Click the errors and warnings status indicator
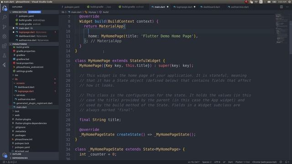Viewport: 292px width, 164px height. pos(10,162)
